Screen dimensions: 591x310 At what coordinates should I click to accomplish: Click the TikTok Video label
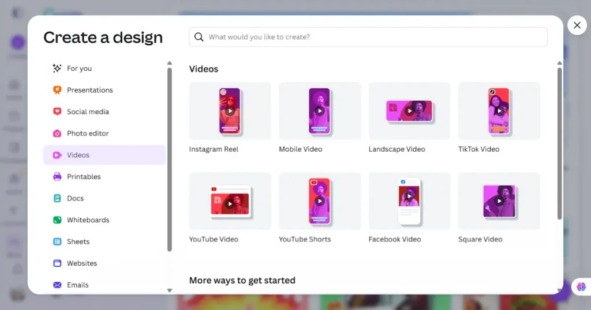click(x=478, y=149)
